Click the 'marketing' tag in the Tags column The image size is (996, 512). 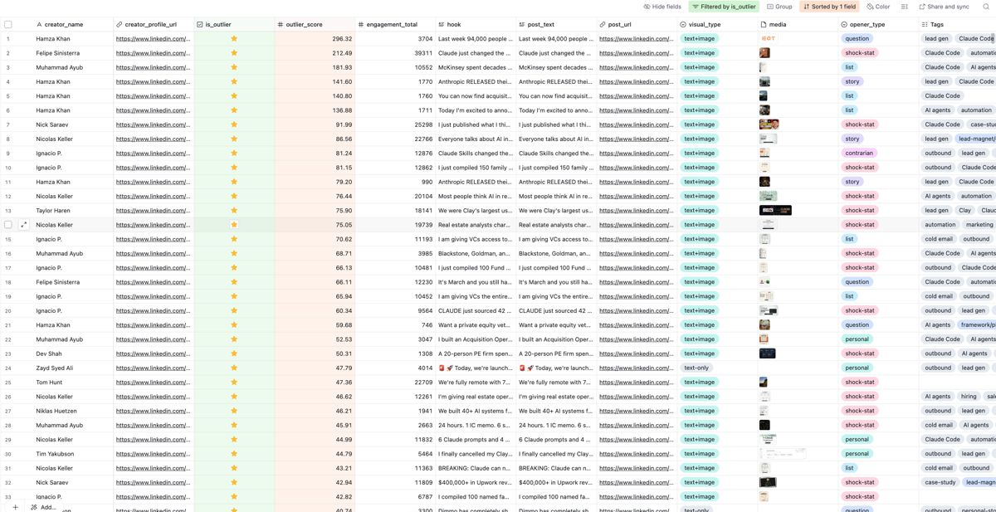tap(979, 225)
